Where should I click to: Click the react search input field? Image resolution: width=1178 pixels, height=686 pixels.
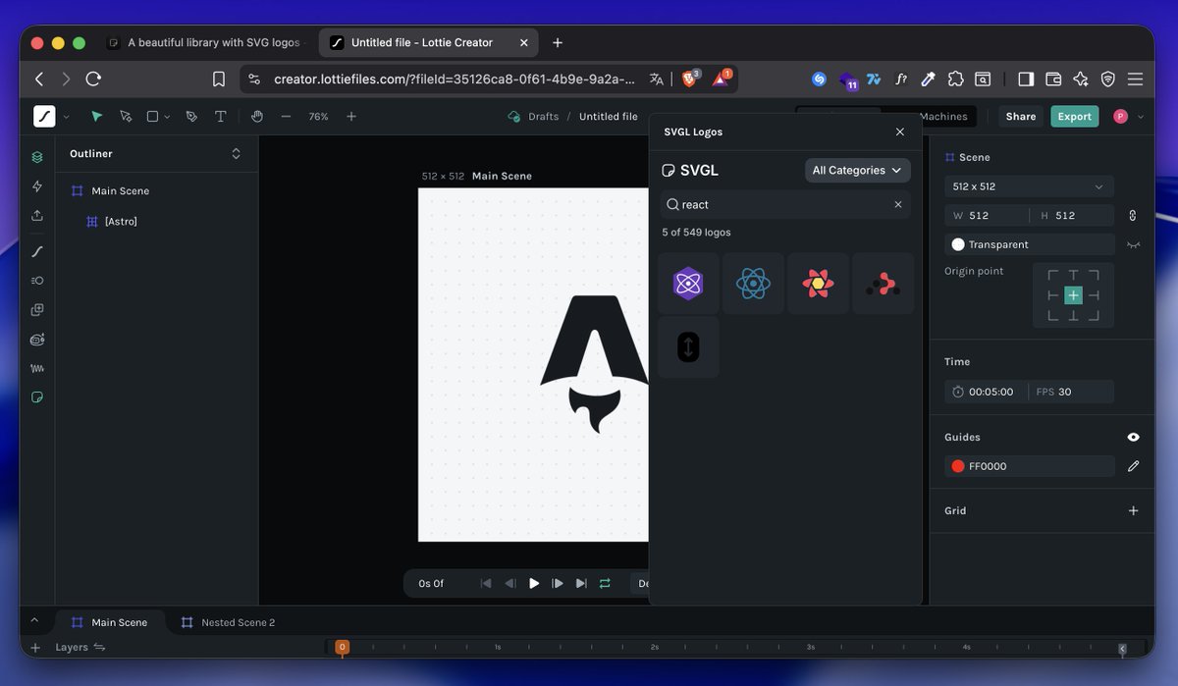click(x=784, y=204)
